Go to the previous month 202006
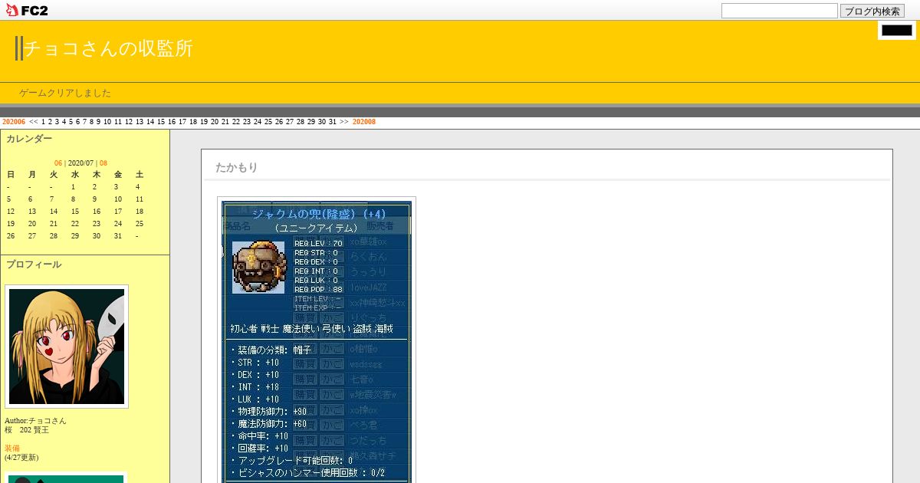The image size is (920, 483). [13, 122]
